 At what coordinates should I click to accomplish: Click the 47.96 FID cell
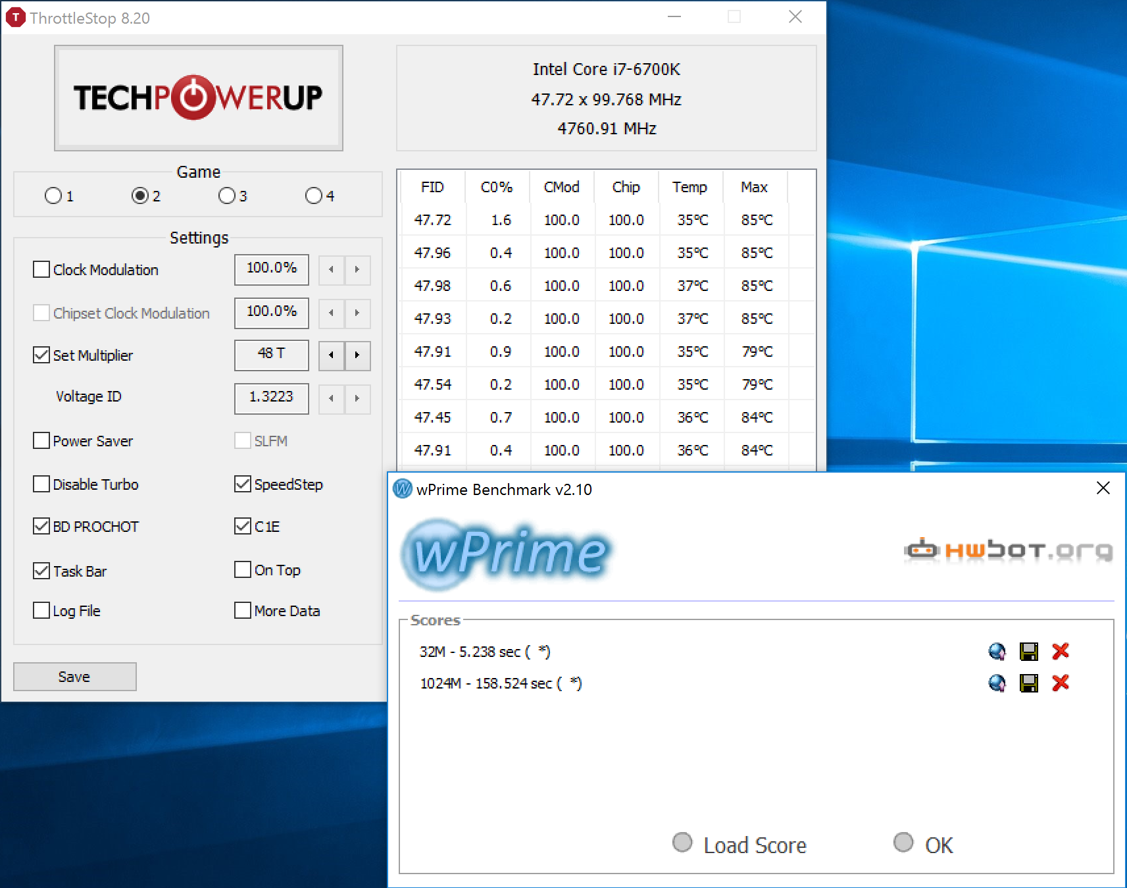click(x=433, y=253)
